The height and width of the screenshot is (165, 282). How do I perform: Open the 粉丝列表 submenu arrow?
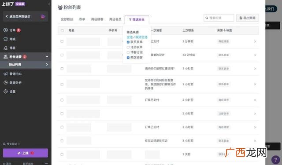point(47,64)
